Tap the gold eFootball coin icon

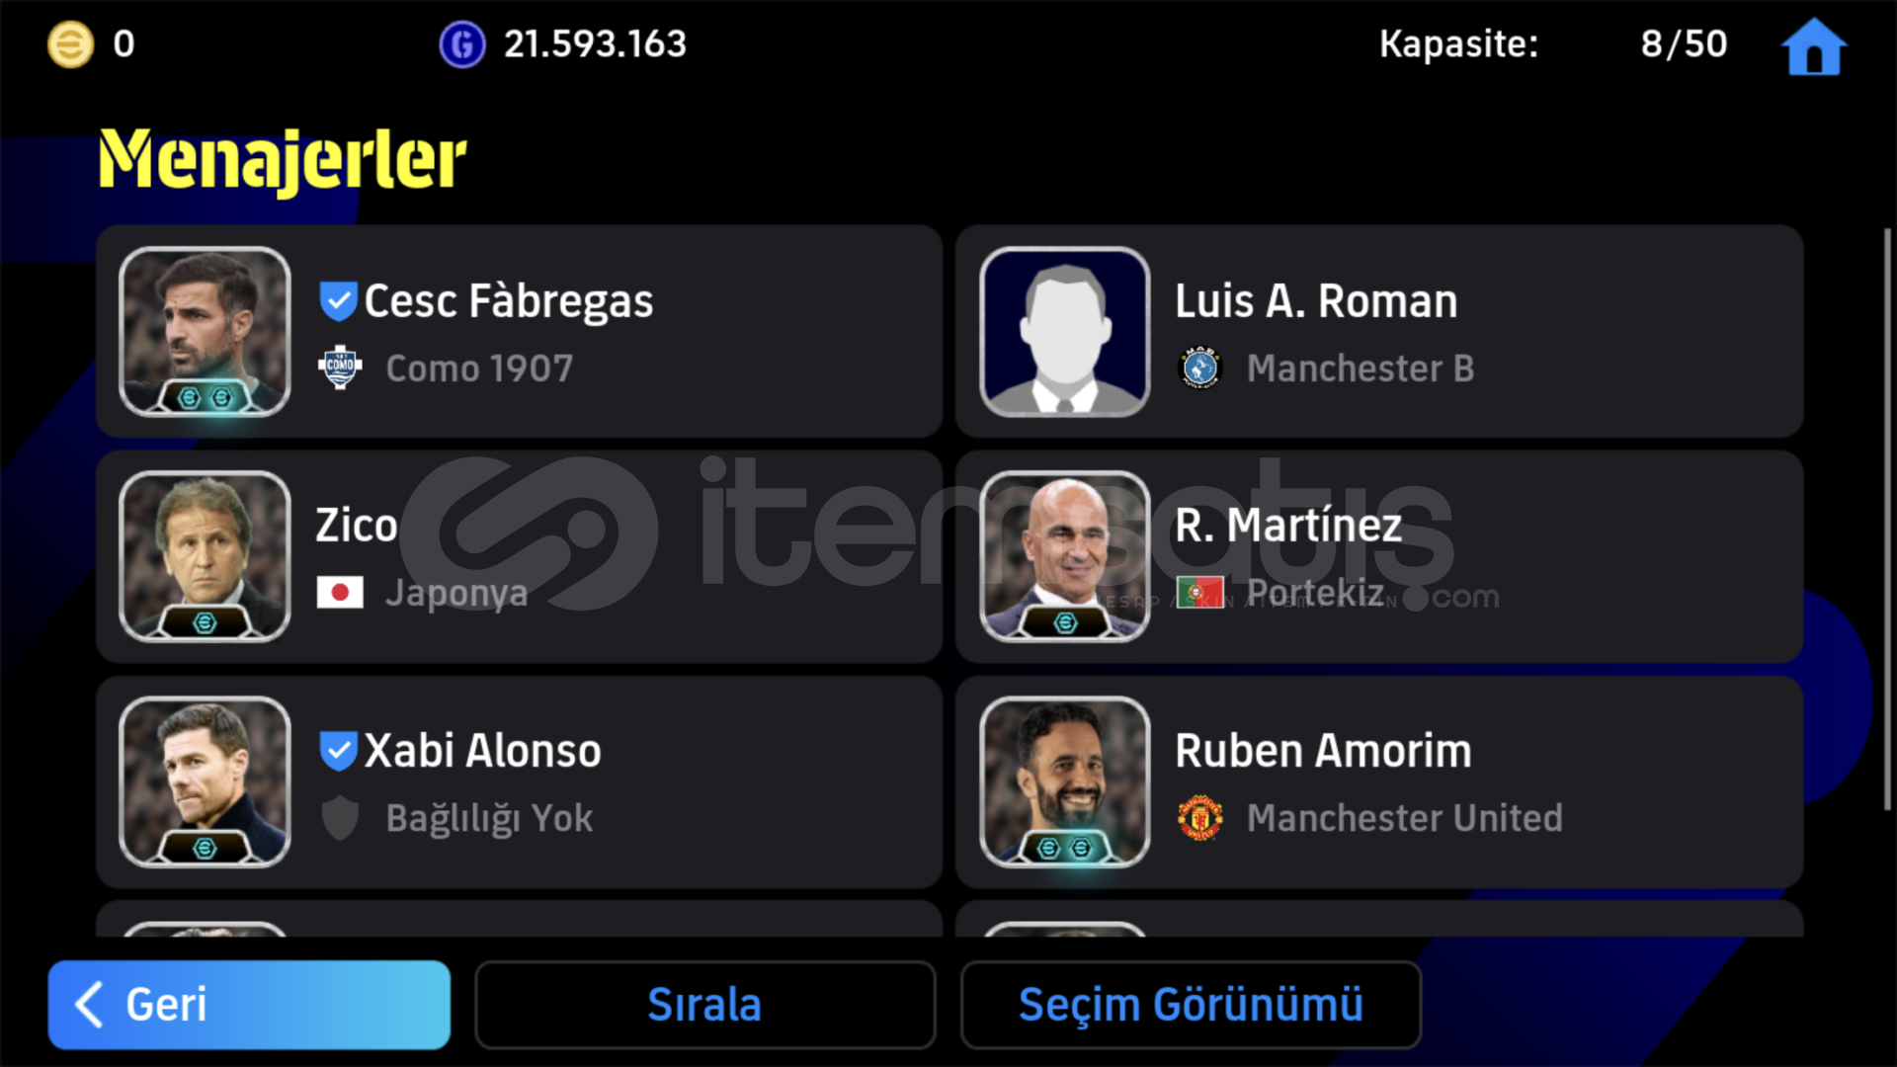[x=71, y=44]
